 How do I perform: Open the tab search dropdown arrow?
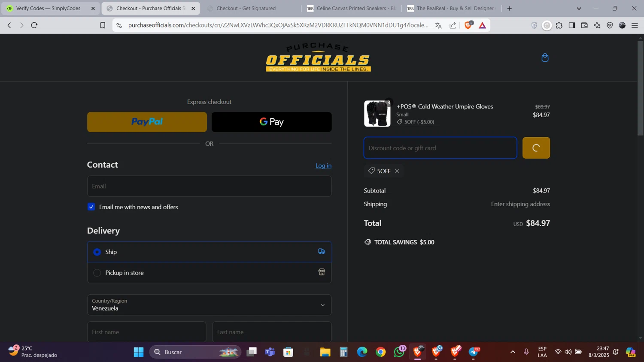pos(579,8)
